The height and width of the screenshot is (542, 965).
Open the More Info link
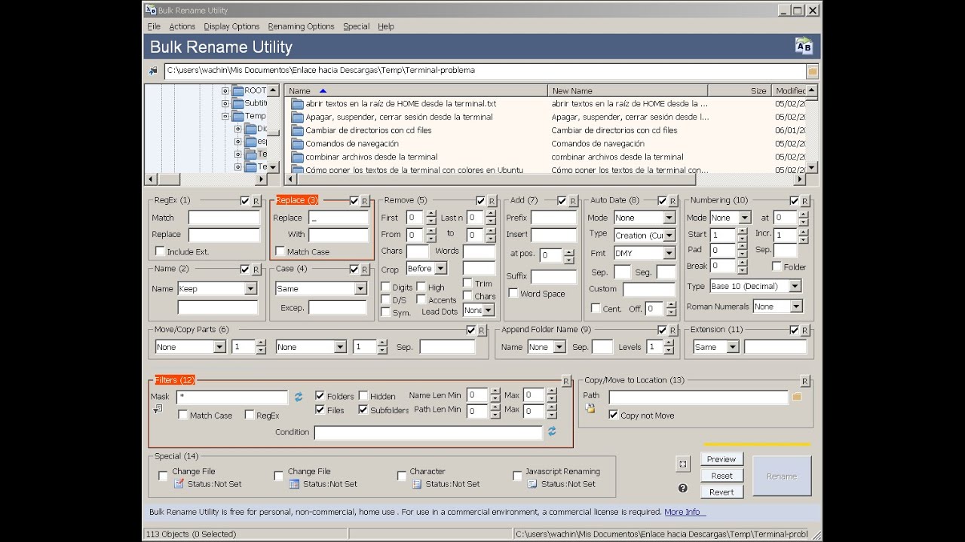683,512
